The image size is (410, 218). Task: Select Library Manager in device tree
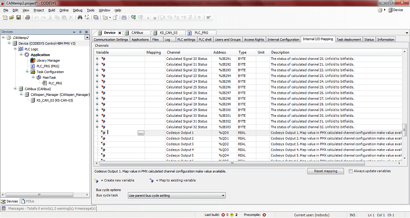(48, 60)
